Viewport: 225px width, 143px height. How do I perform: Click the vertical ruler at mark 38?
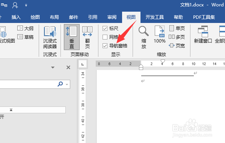tap(83, 105)
